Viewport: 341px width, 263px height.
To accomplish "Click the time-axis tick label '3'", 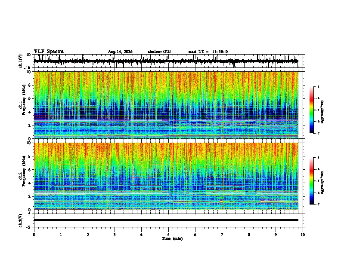I will (x=115, y=235).
